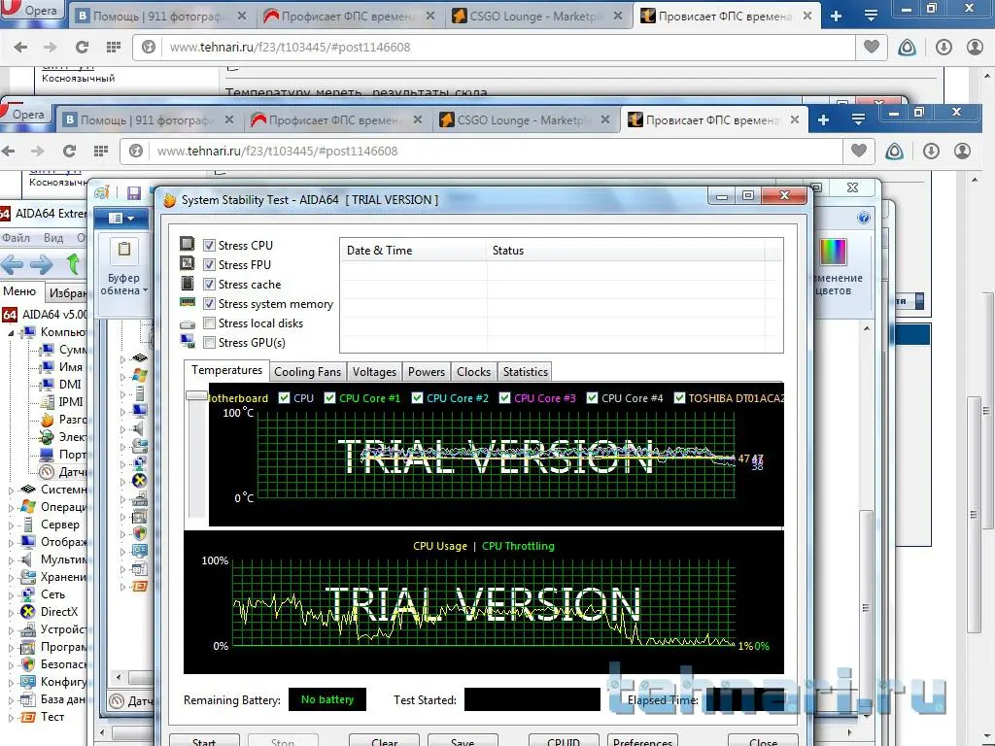Uncheck CPU Core #1 graph checkbox

pyautogui.click(x=330, y=397)
